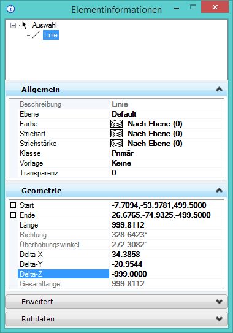This screenshot has height=333, width=233.
Task: Click the Start coordinate value
Action: [159, 205]
